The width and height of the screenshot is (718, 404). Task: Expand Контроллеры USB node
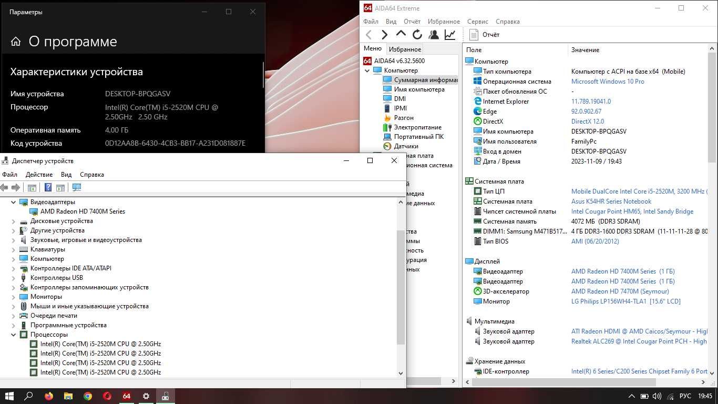tap(14, 278)
